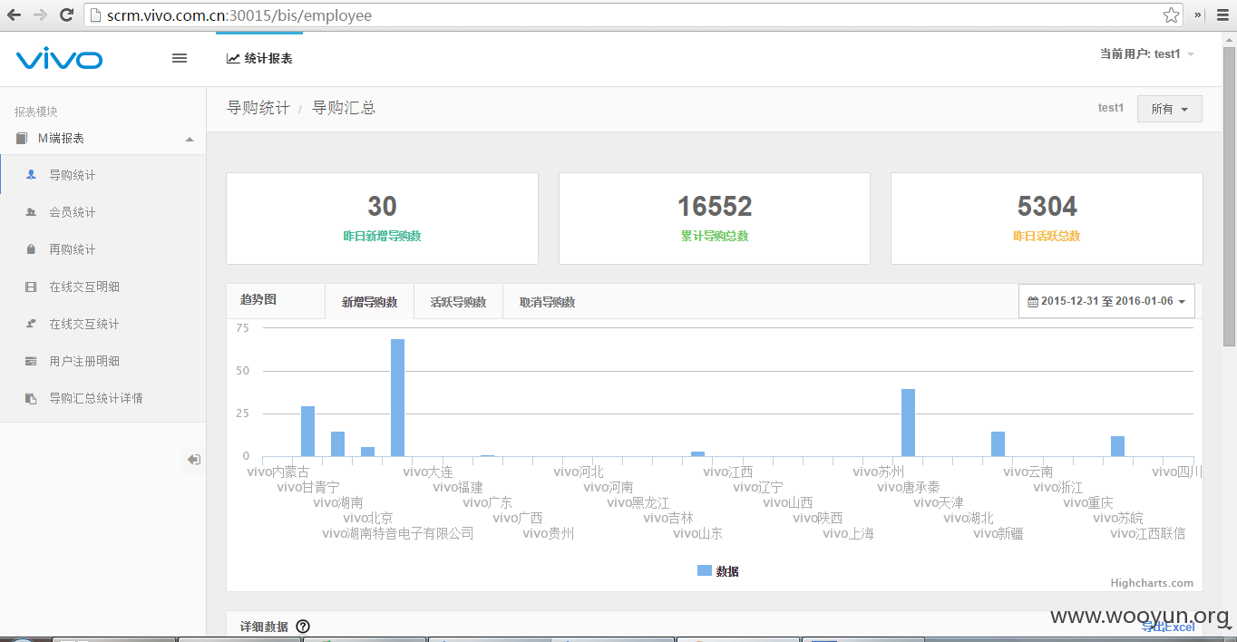Open the 当前用户 test1 dropdown
The height and width of the screenshot is (642, 1237).
pos(1147,54)
